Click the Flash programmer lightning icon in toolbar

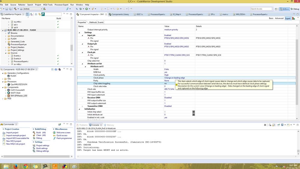point(67,9)
